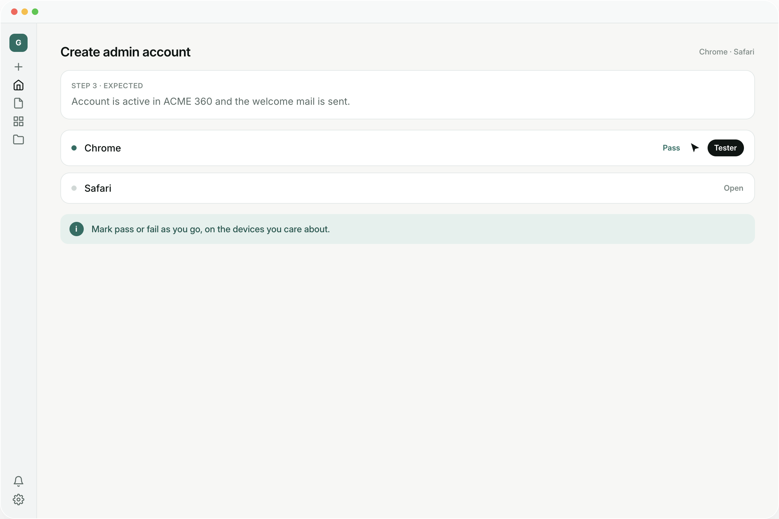Open the folder icon in sidebar
This screenshot has width=779, height=519.
[19, 140]
